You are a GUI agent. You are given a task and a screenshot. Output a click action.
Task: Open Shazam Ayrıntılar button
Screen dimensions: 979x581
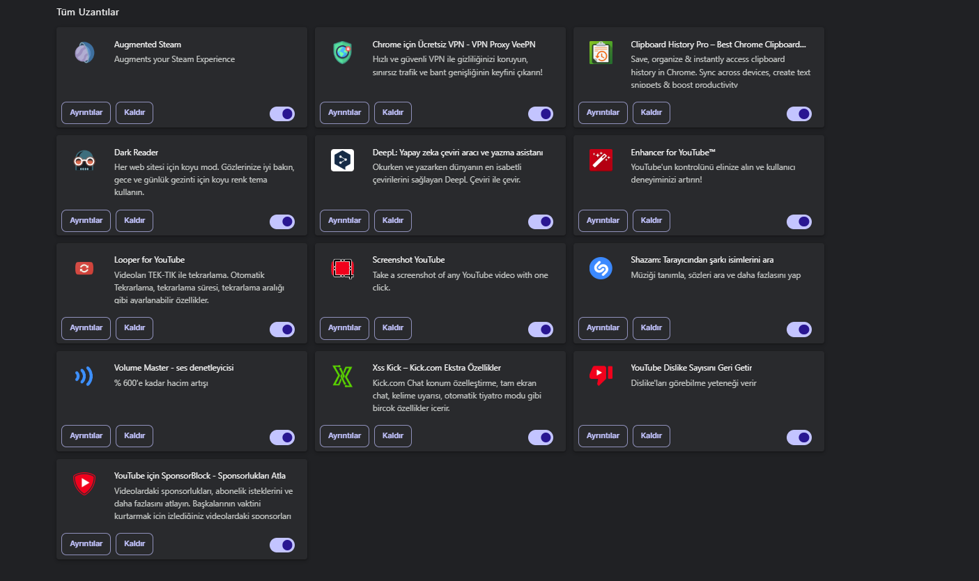click(603, 328)
